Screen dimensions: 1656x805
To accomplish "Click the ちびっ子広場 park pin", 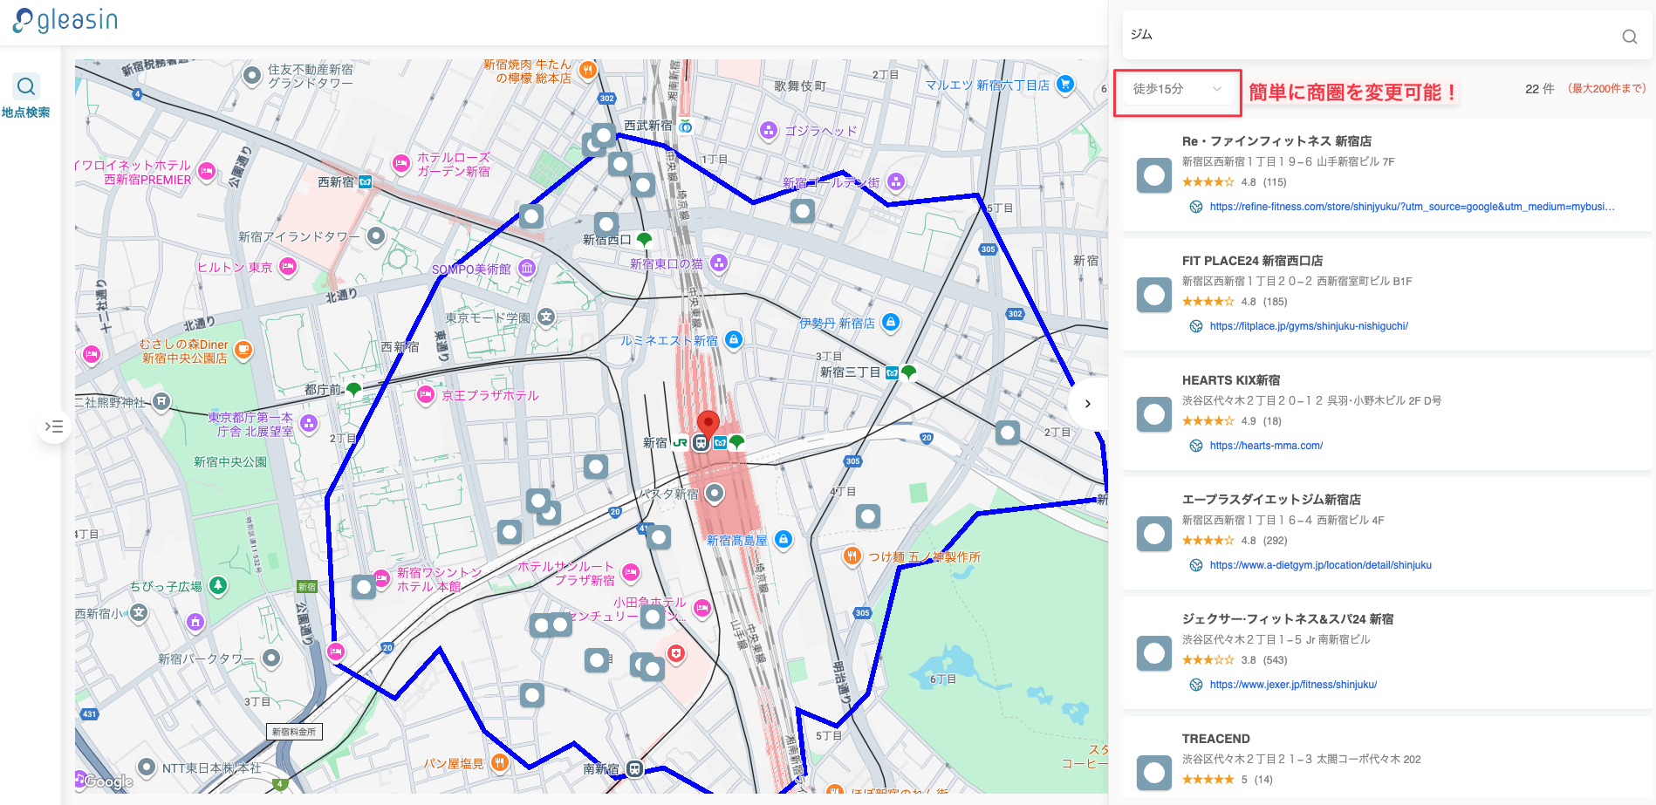I will click(x=218, y=586).
